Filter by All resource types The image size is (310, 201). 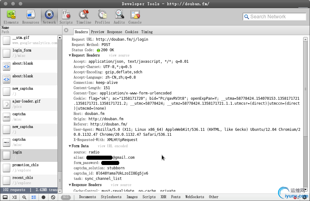66,197
